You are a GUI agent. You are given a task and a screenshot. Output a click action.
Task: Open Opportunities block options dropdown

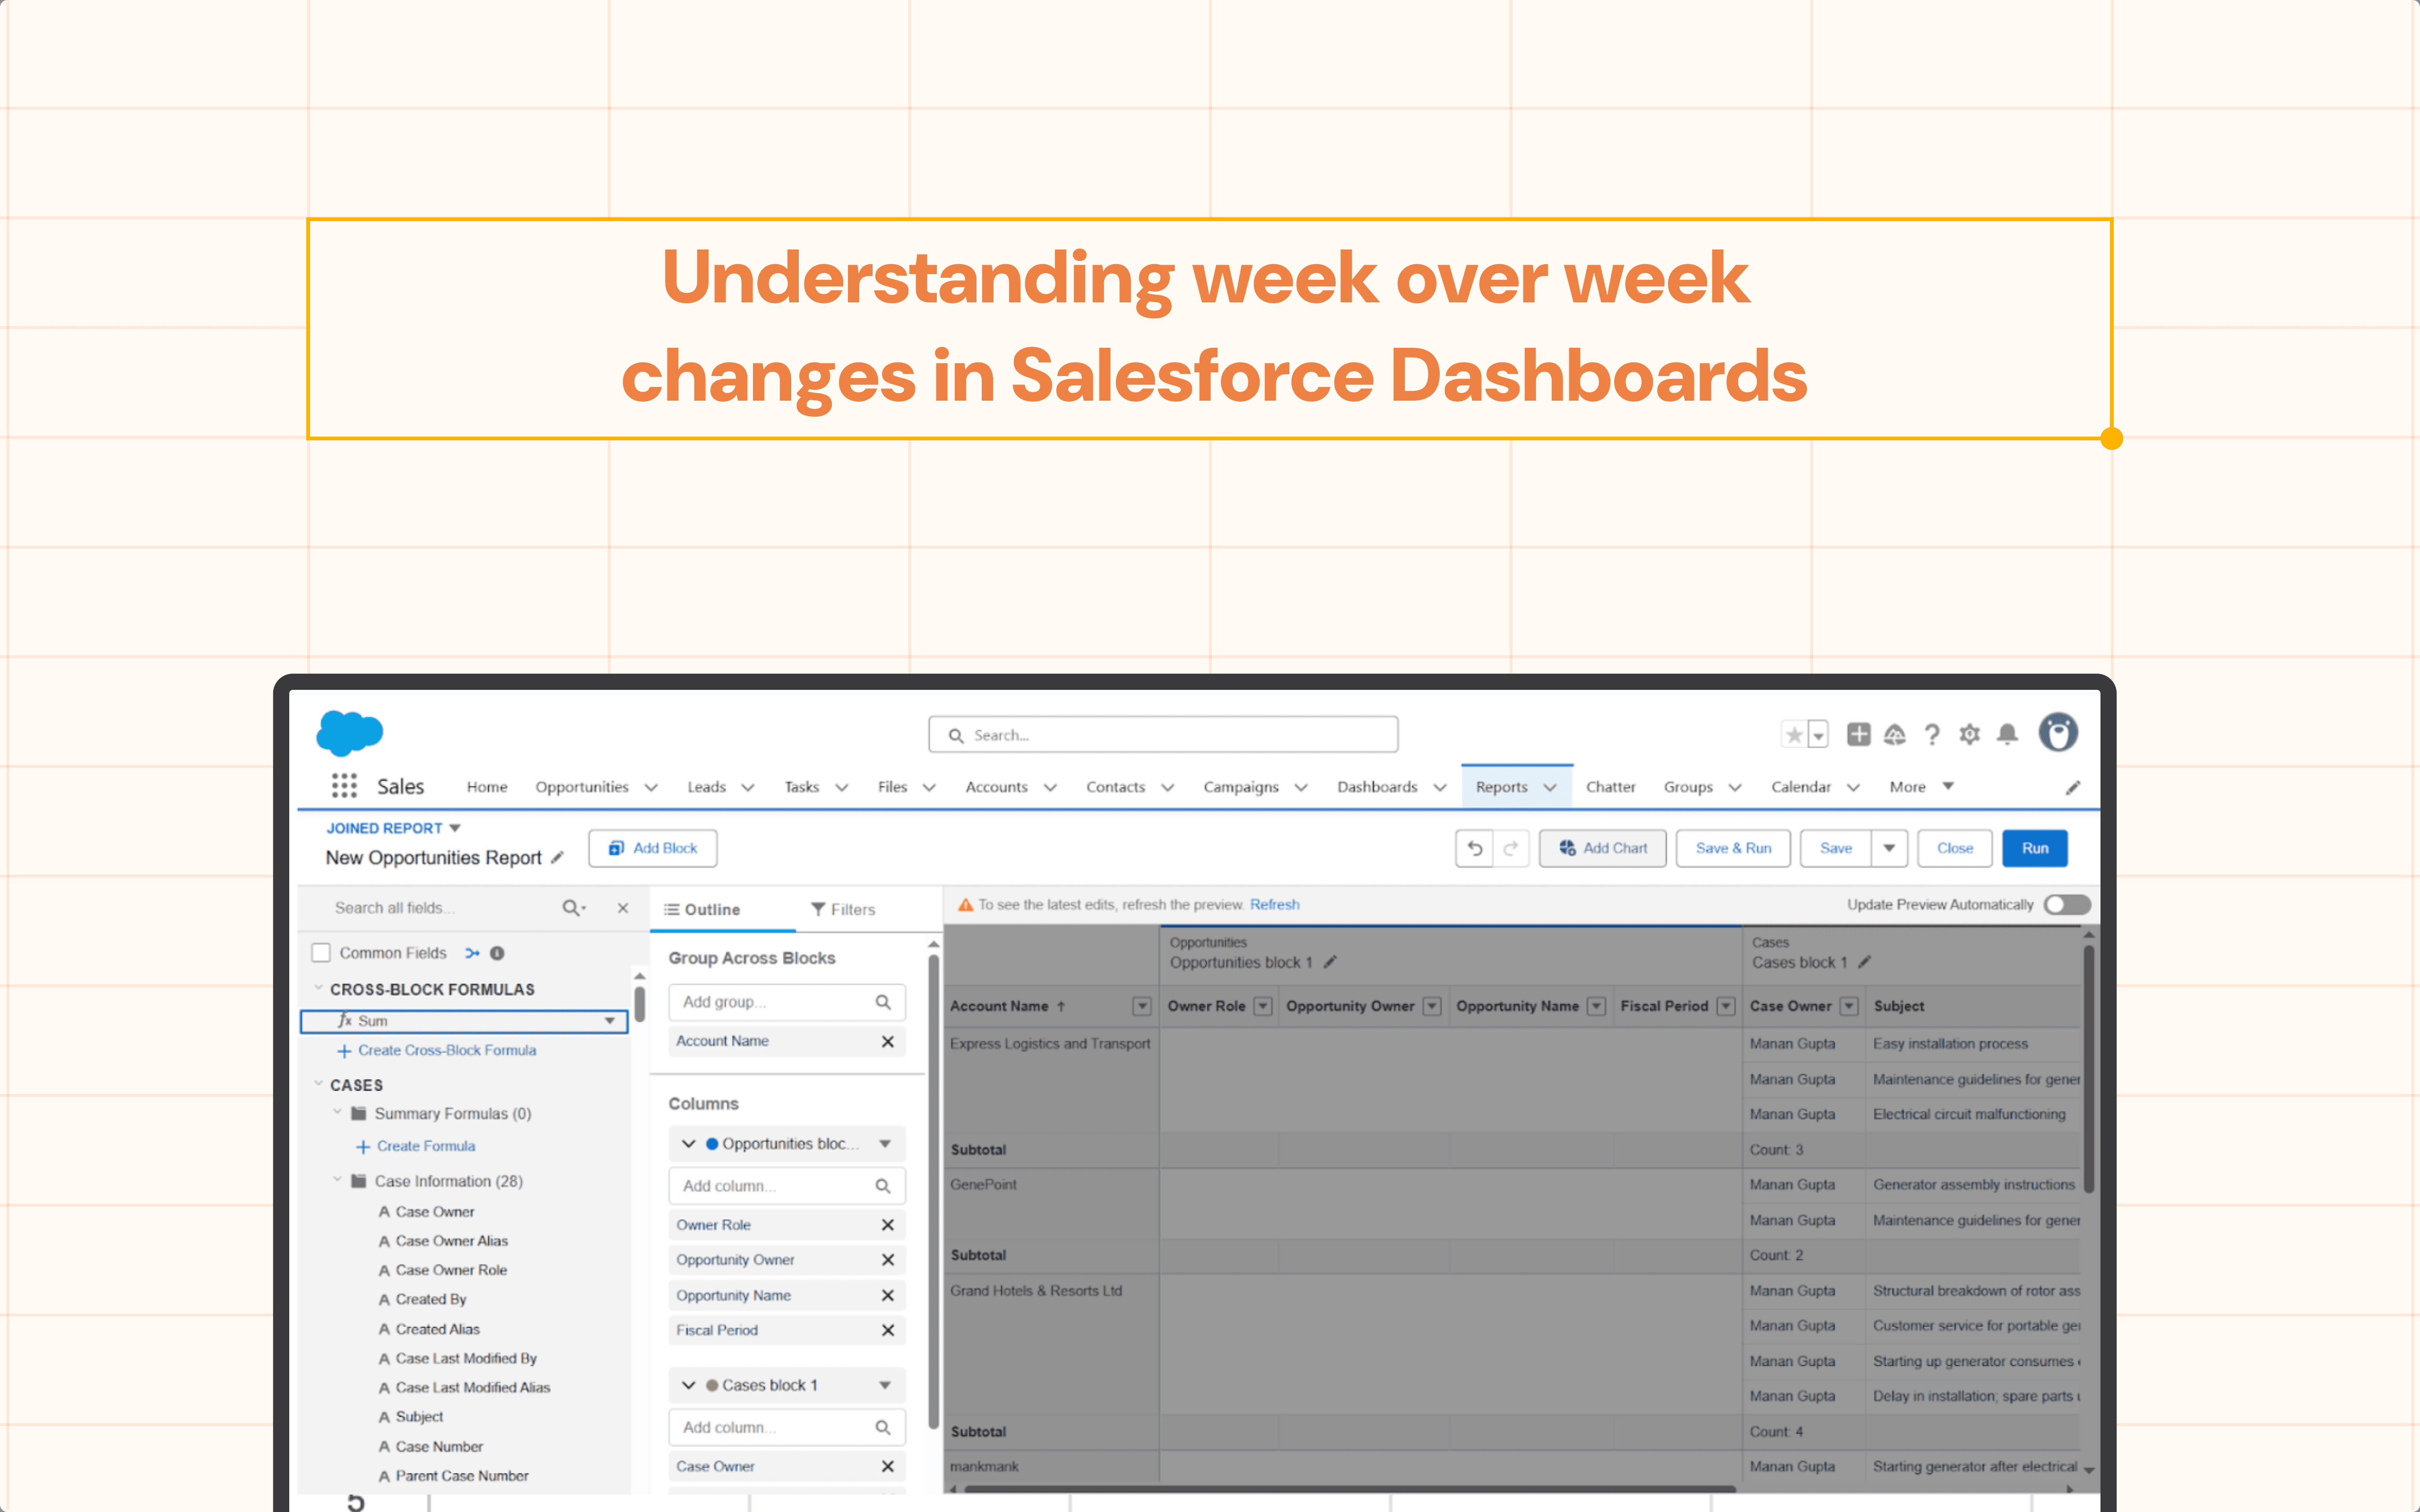point(885,1144)
